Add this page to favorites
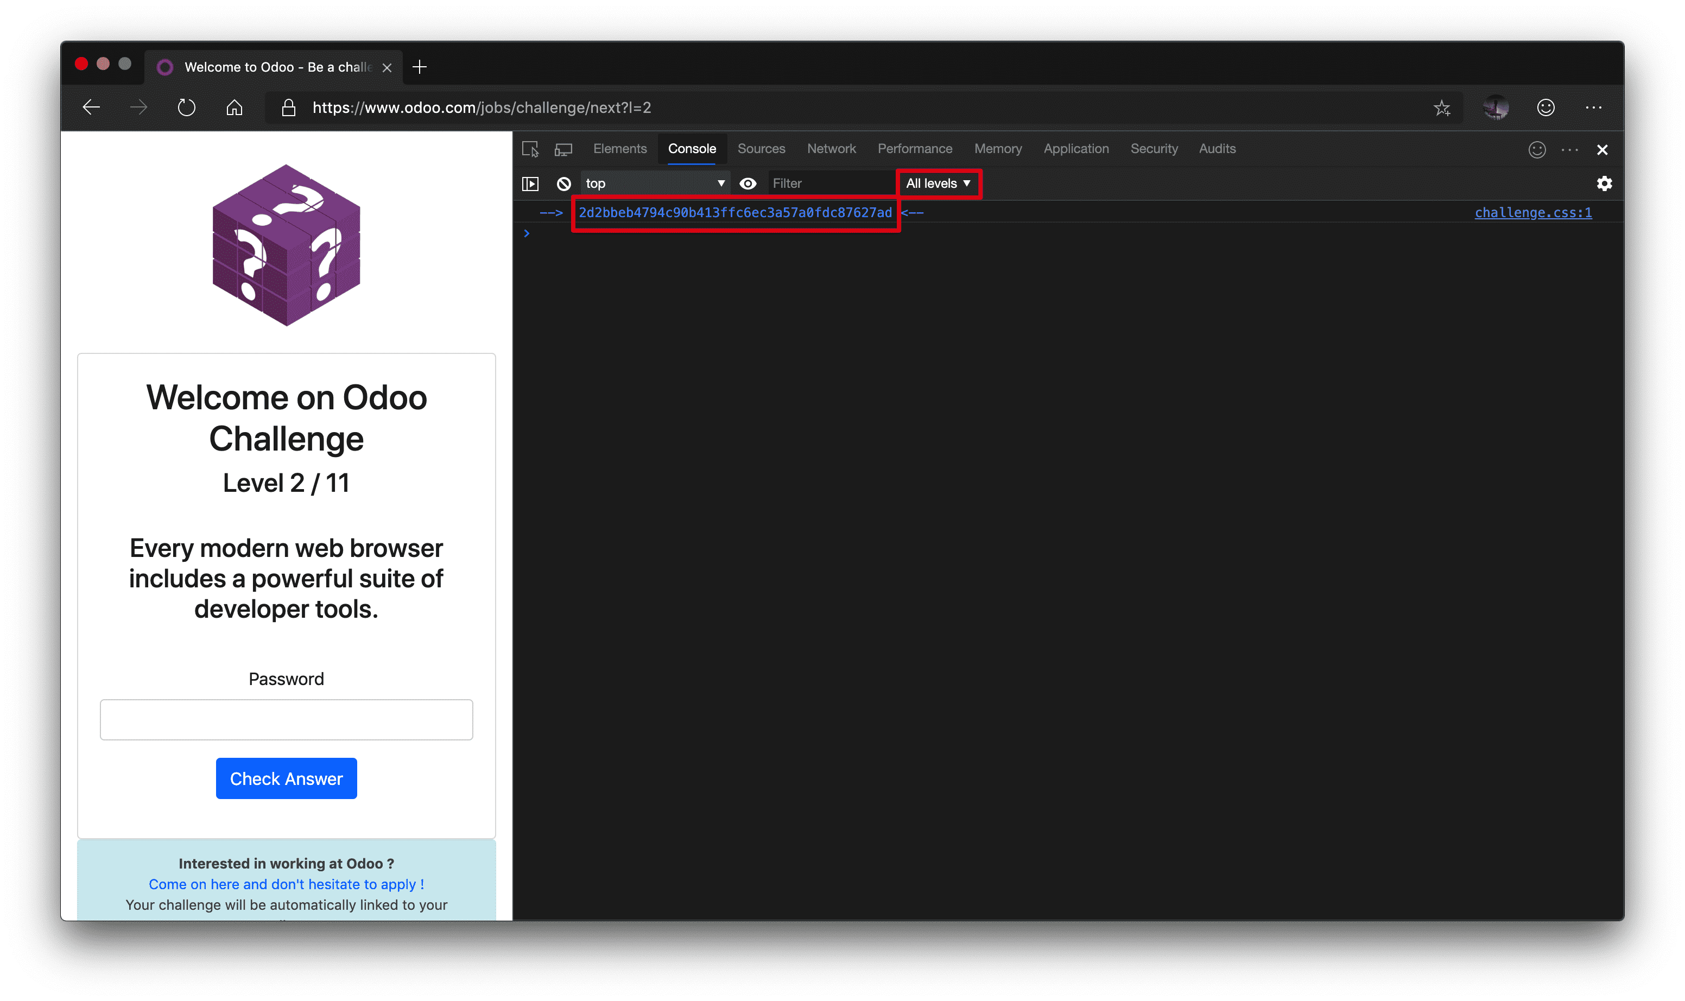Viewport: 1685px width, 1001px height. (1441, 108)
